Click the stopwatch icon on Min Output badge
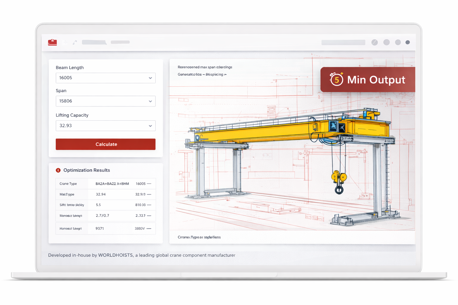 336,79
